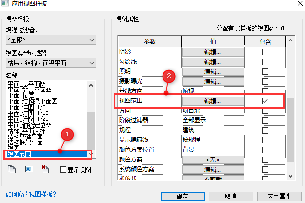This screenshot has height=203, width=305.
Task: Select 平面_详图 1/5 template
Action: [x=27, y=107]
